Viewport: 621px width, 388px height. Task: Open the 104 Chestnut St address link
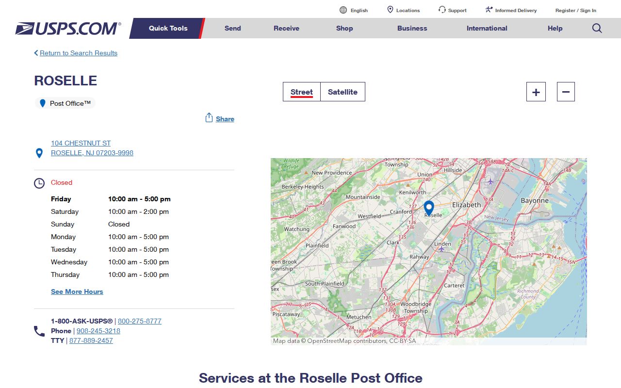[x=92, y=148]
